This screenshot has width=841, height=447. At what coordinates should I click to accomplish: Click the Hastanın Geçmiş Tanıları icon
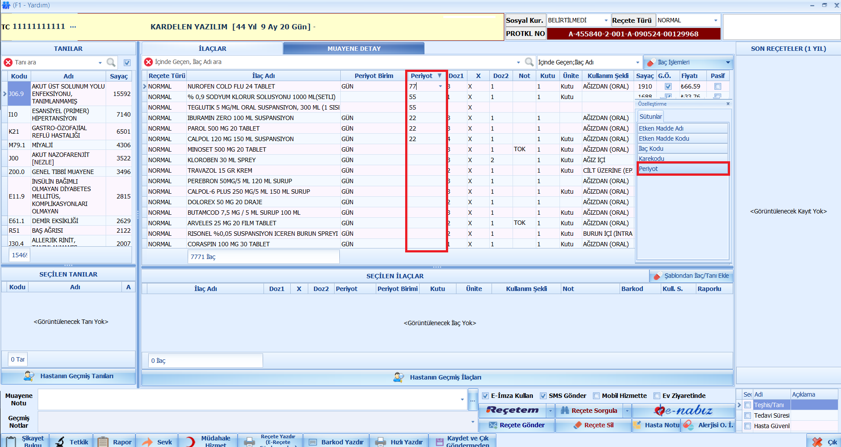point(29,376)
